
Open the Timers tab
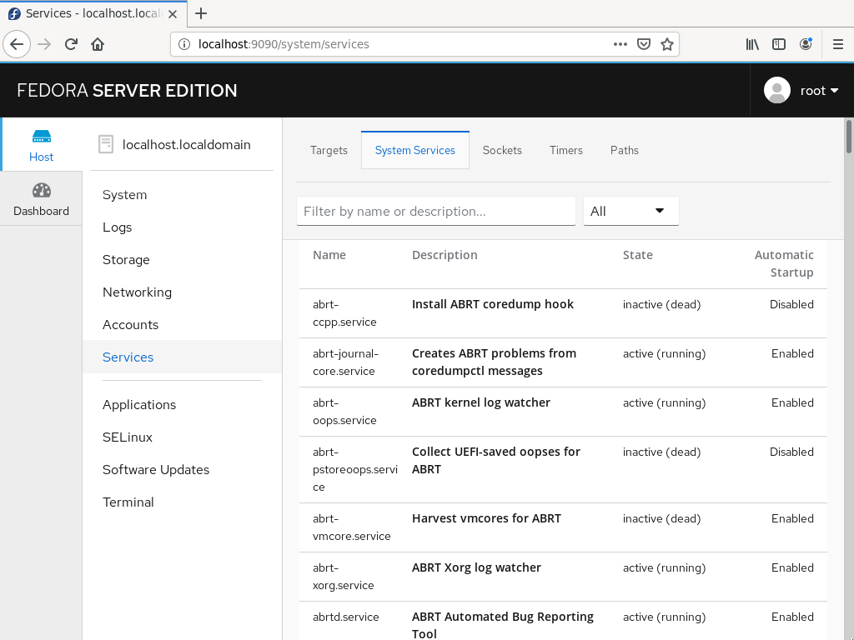[566, 150]
